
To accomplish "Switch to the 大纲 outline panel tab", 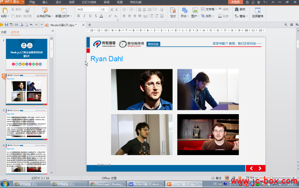I will (x=3, y=32).
